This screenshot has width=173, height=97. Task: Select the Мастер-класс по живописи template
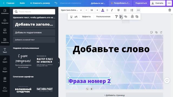(45, 61)
